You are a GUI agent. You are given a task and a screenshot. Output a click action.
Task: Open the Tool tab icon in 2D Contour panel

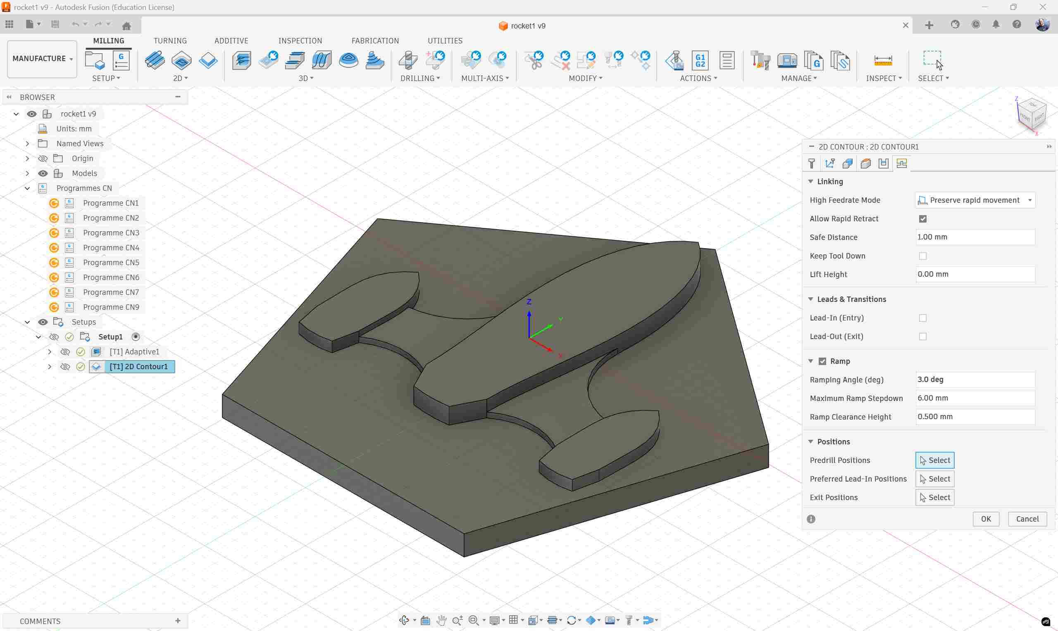tap(811, 163)
